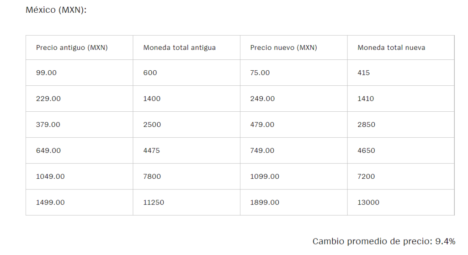
Task: Click the 749.00 new price cell
Action: point(262,151)
